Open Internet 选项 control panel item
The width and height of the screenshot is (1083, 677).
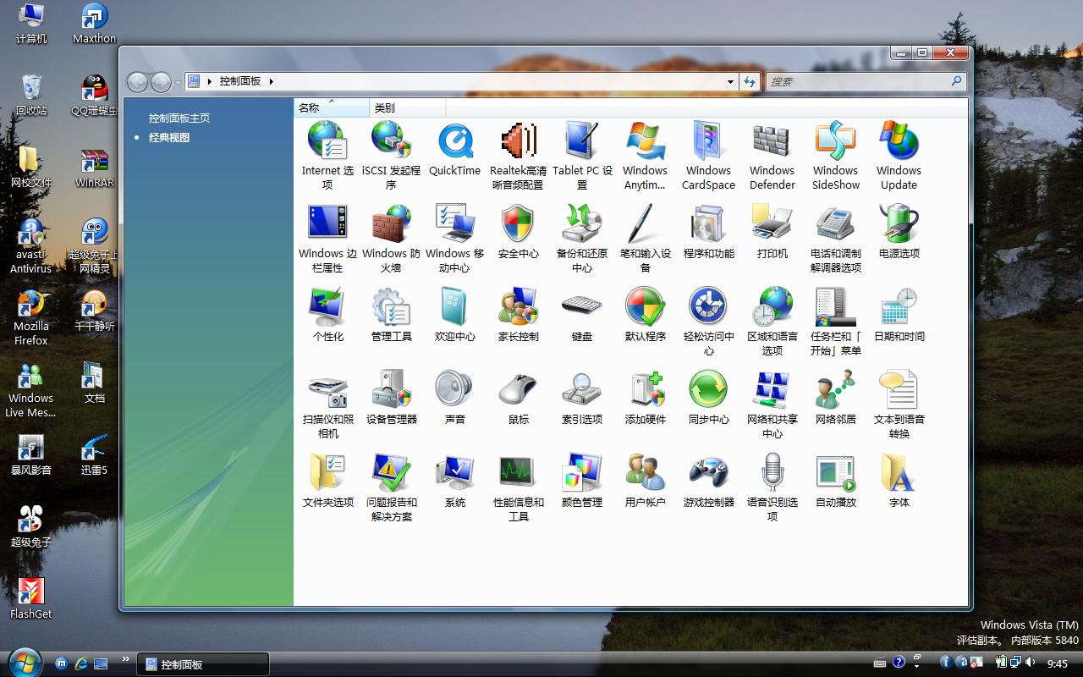click(327, 155)
